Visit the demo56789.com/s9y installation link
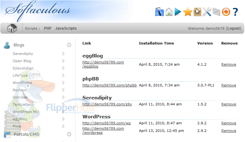This screenshot has width=245, height=142. click(x=107, y=104)
